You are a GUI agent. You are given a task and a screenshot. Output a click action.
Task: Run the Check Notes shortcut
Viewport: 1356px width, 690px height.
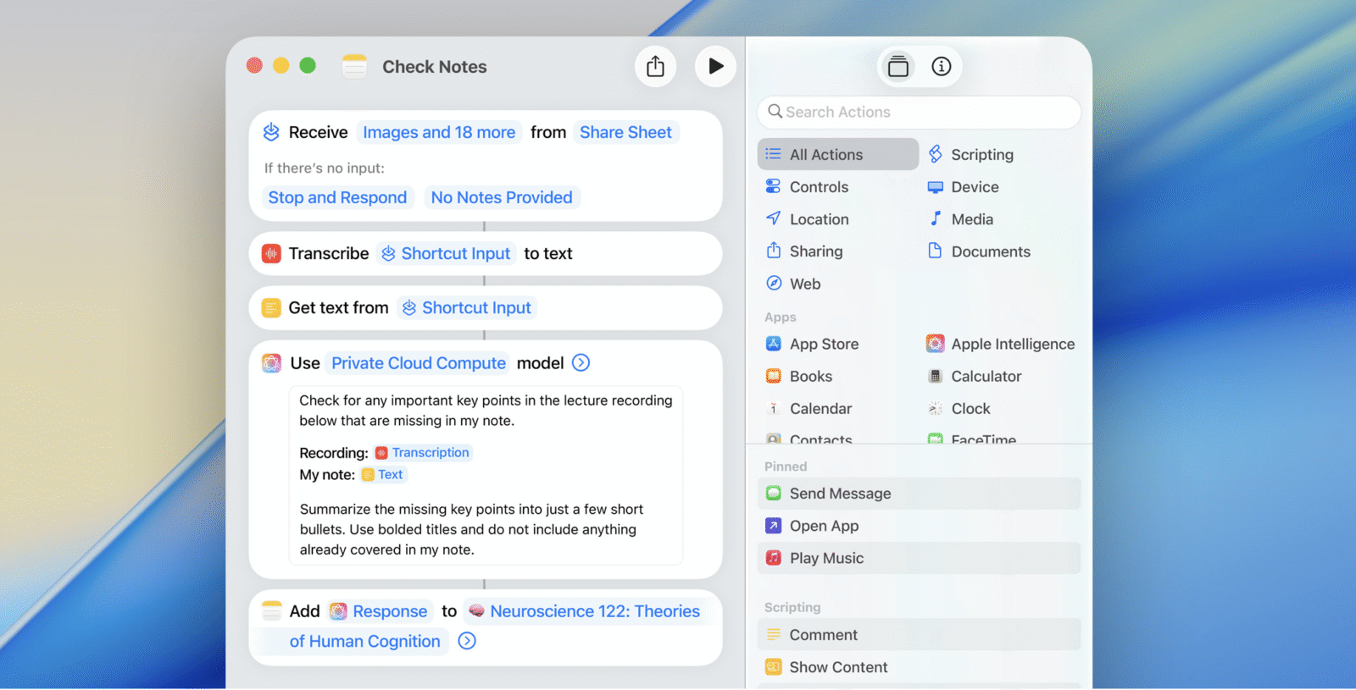click(x=715, y=67)
